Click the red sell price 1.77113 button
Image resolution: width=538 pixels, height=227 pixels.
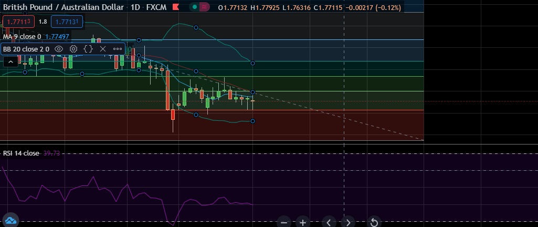[x=19, y=22]
